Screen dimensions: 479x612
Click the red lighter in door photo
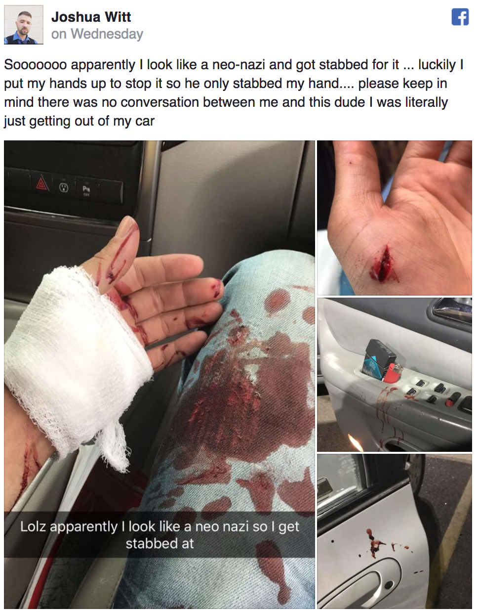392,372
